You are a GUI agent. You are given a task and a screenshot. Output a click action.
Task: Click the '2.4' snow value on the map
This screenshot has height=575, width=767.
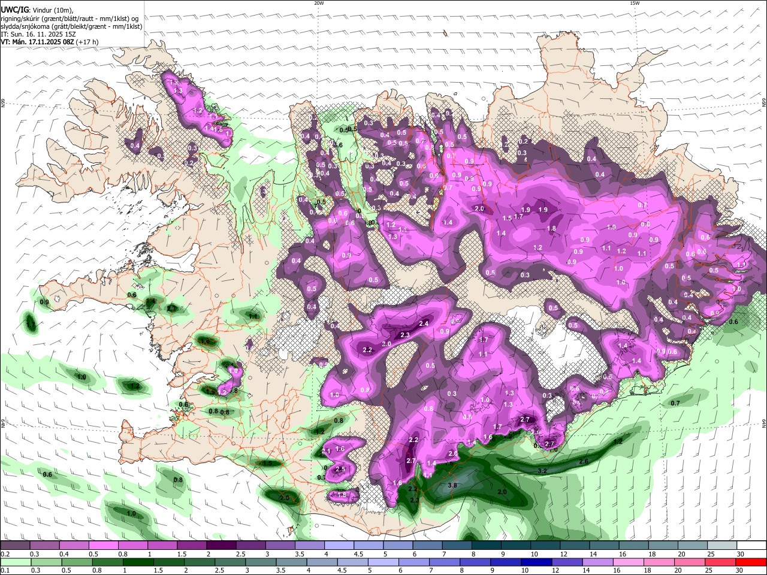tap(424, 323)
